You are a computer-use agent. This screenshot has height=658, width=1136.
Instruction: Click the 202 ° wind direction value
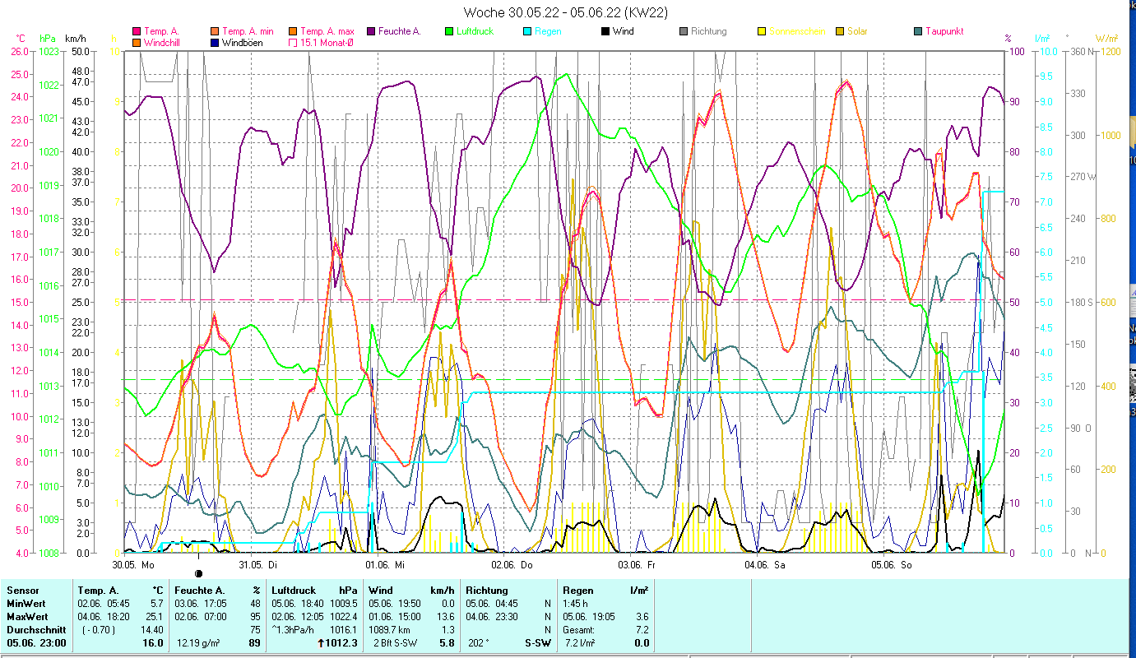[x=477, y=643]
